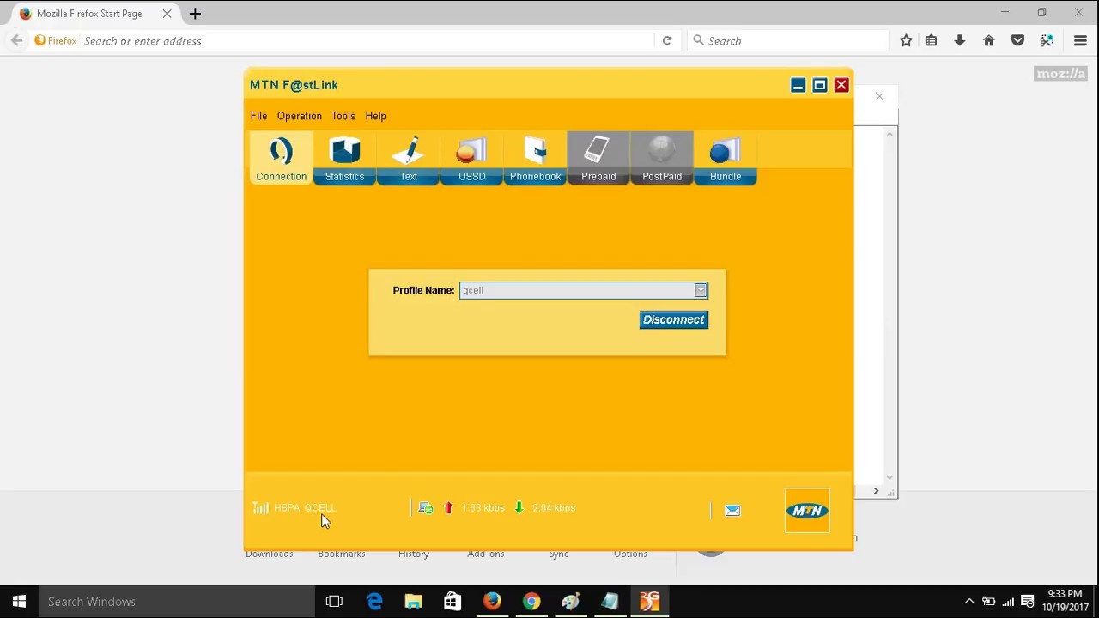This screenshot has height=618, width=1099.
Task: Launch Microsoft Edge from taskbar
Action: [374, 602]
